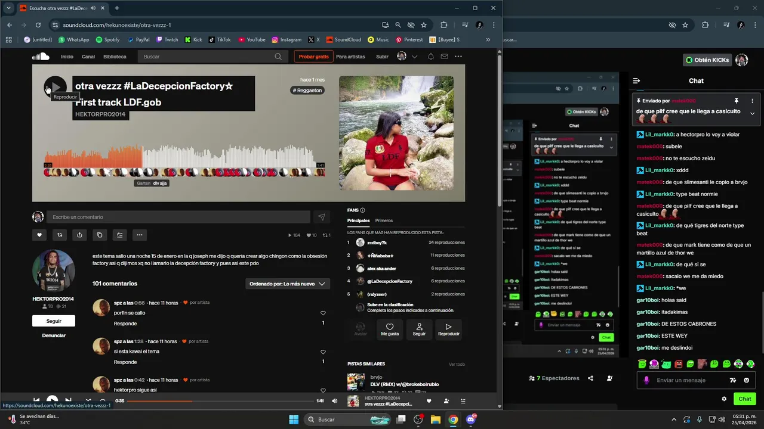Show hidden system tray icons
The height and width of the screenshot is (429, 764).
674,419
